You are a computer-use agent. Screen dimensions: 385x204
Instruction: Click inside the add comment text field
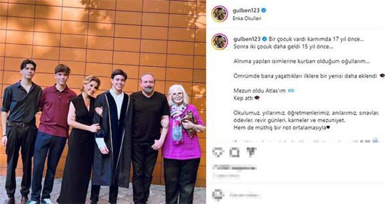coord(245,196)
